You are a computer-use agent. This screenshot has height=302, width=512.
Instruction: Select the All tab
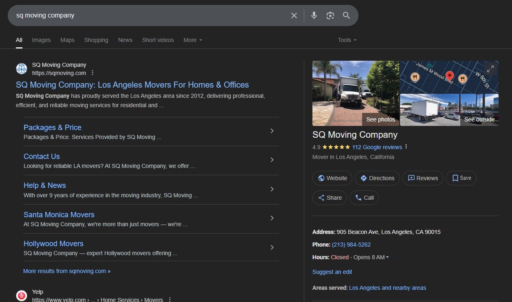pos(19,40)
